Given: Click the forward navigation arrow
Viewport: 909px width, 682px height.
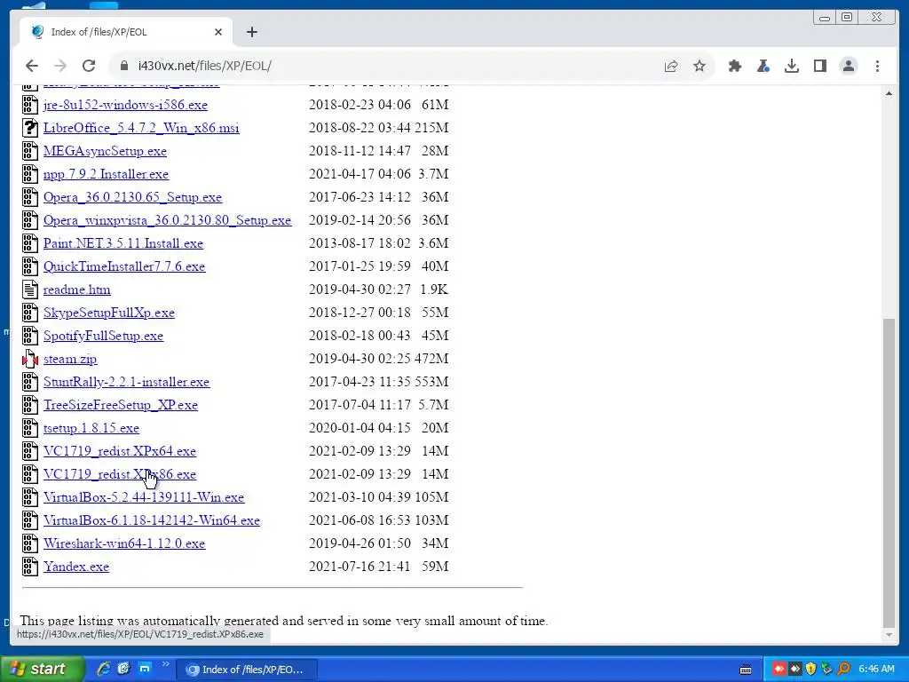Looking at the screenshot, I should [x=60, y=66].
